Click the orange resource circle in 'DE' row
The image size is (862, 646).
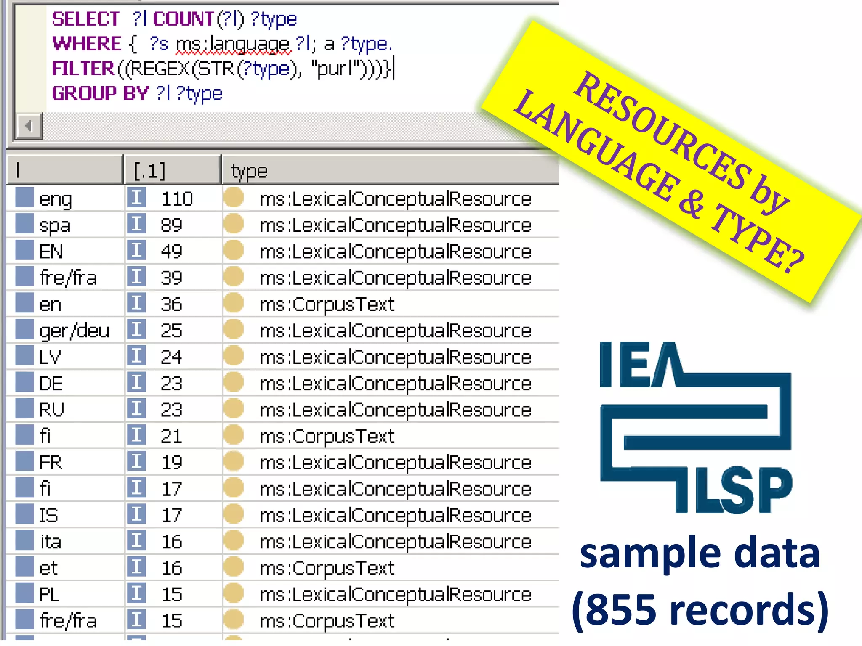pyautogui.click(x=234, y=382)
